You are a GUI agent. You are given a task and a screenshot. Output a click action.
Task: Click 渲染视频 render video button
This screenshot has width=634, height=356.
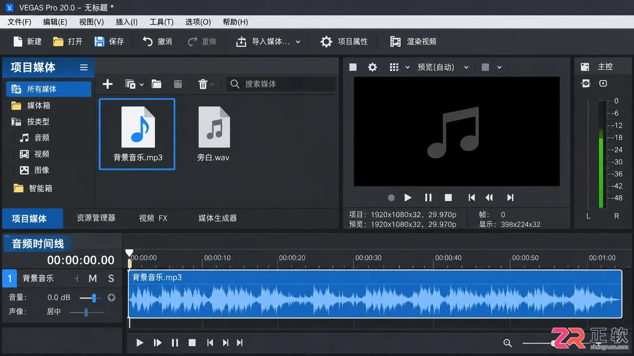[413, 41]
